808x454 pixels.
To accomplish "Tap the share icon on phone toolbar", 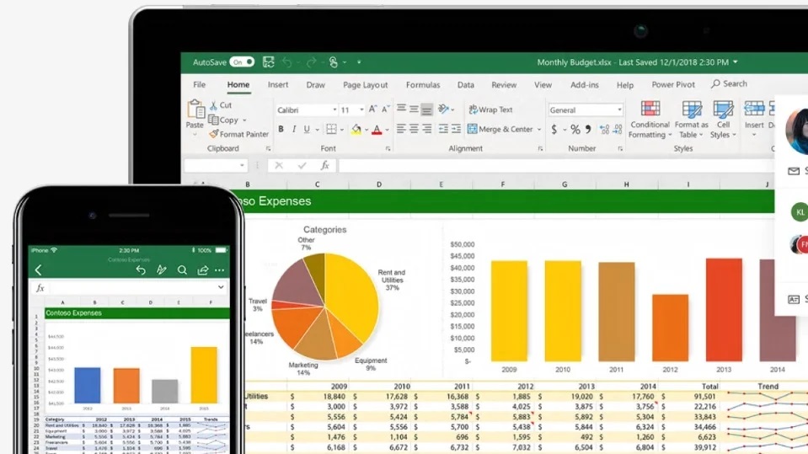I will [202, 270].
